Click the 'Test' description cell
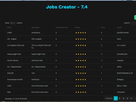The height and width of the screenshot is (102, 136). (x=33, y=73)
